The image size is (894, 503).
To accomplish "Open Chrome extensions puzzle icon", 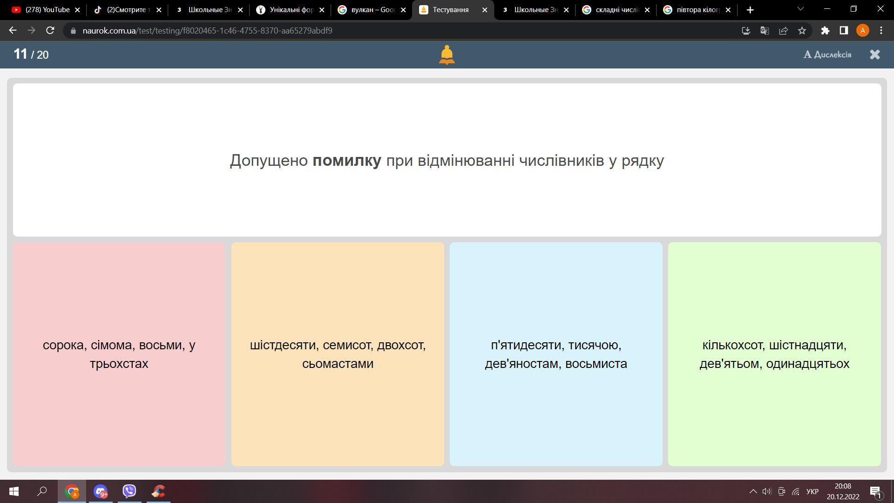I will click(x=825, y=31).
